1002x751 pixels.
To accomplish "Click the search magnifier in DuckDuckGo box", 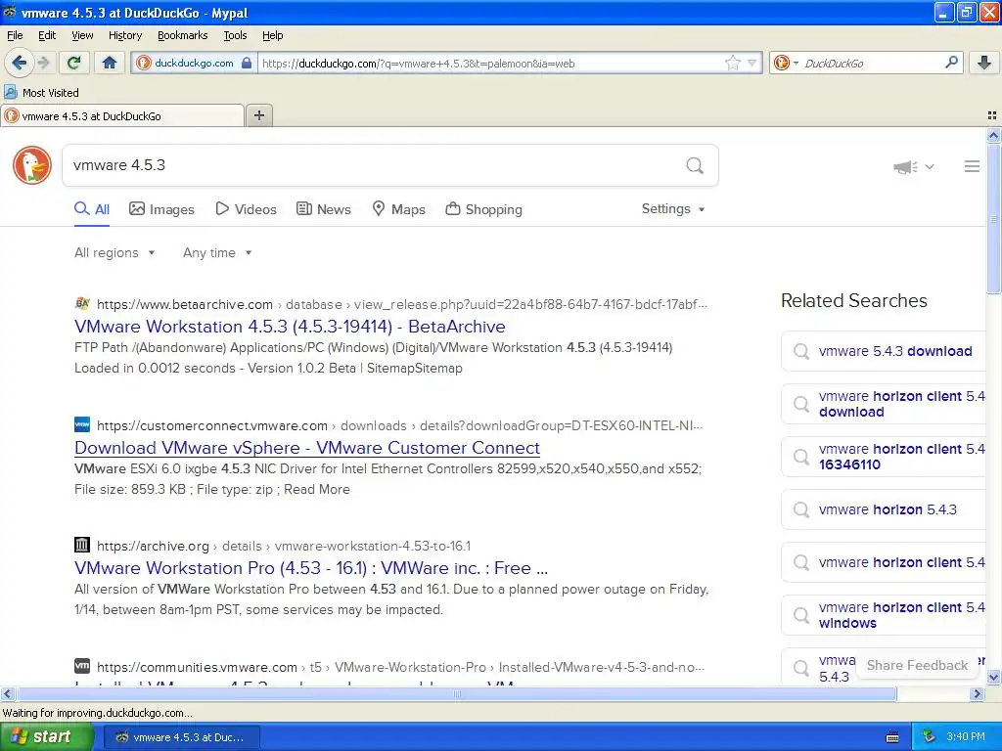I will (x=695, y=166).
